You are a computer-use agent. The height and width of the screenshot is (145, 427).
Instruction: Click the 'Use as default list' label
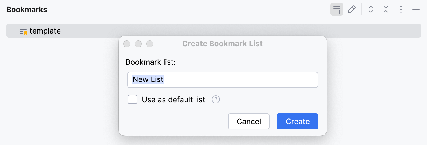[x=173, y=100]
